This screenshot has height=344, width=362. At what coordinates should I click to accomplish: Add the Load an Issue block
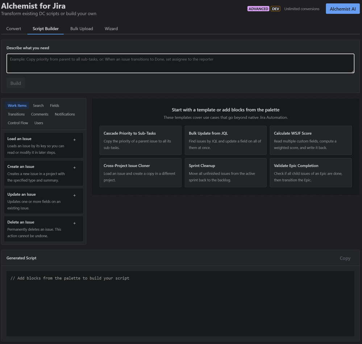point(74,139)
